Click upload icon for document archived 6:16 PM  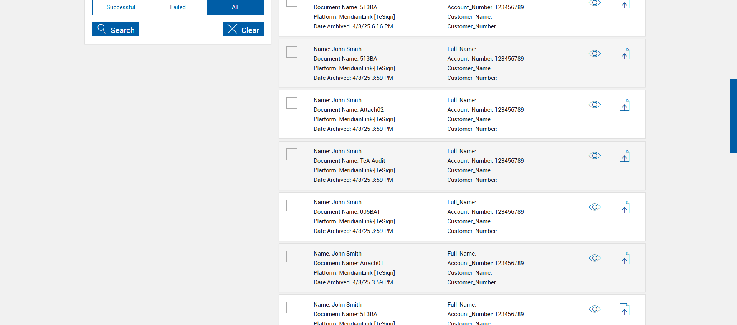point(625,4)
